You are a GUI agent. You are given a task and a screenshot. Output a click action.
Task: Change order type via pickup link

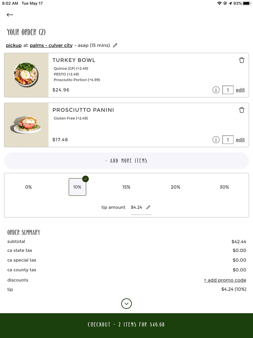[x=14, y=45]
